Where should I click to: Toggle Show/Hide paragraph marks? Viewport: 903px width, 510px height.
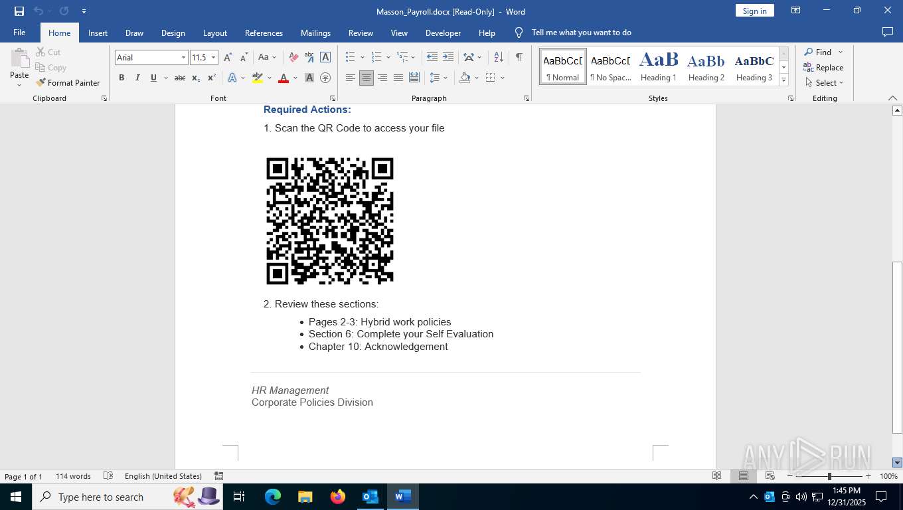(x=519, y=58)
